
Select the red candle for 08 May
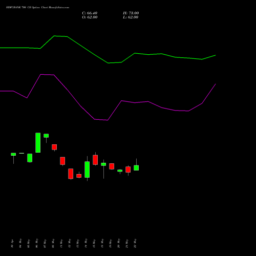pyautogui.click(x=54, y=147)
